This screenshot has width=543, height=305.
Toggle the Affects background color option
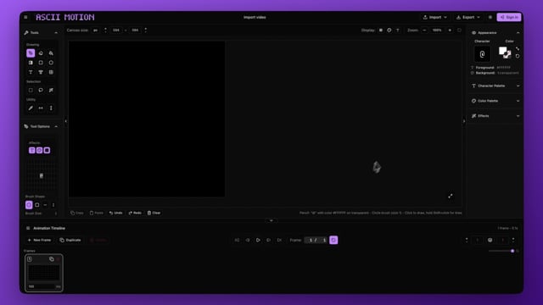[47, 150]
